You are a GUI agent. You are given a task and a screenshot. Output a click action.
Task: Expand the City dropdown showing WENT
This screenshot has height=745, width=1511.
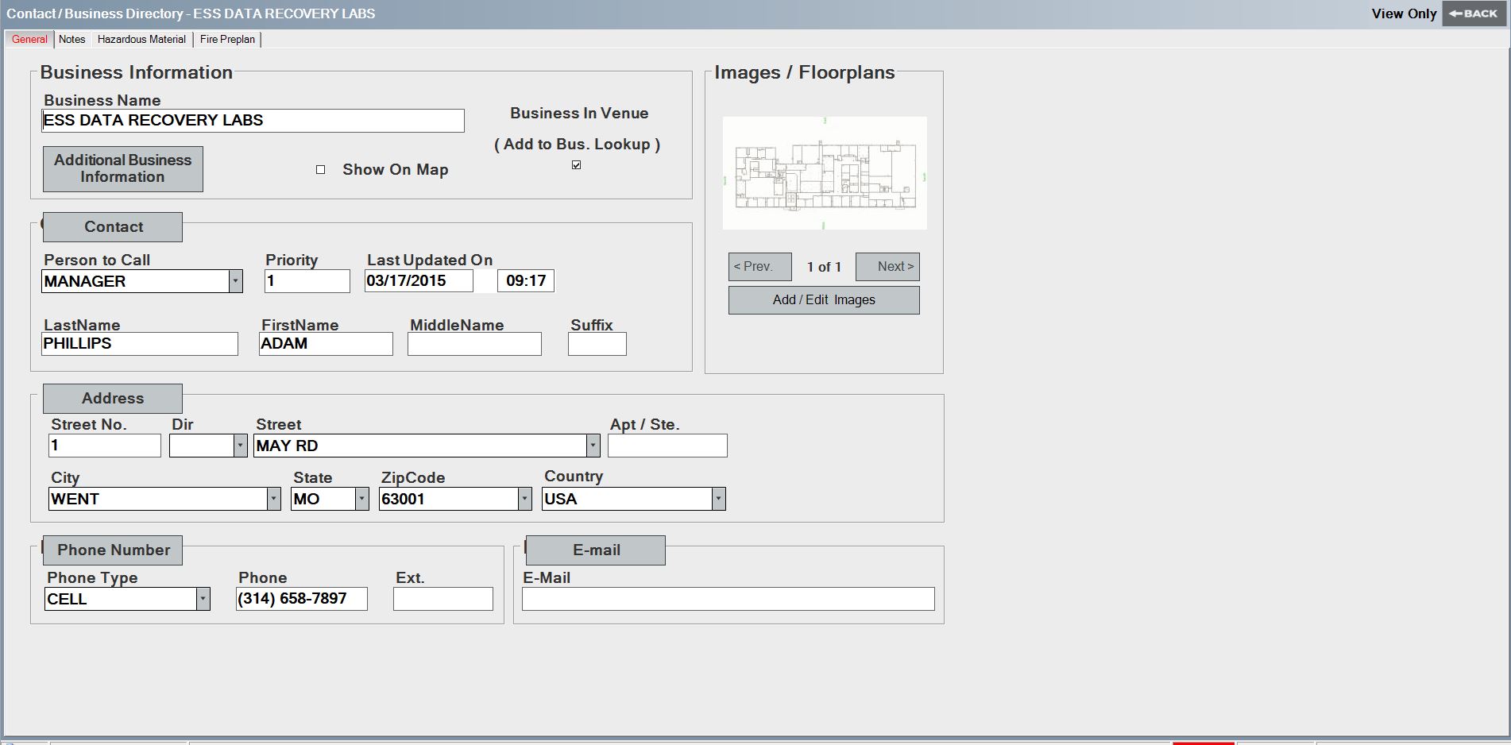coord(274,499)
